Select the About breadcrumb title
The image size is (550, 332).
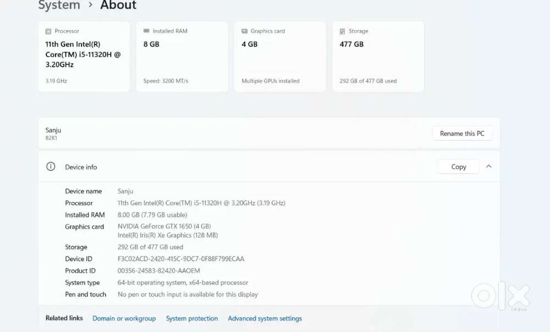pyautogui.click(x=118, y=5)
